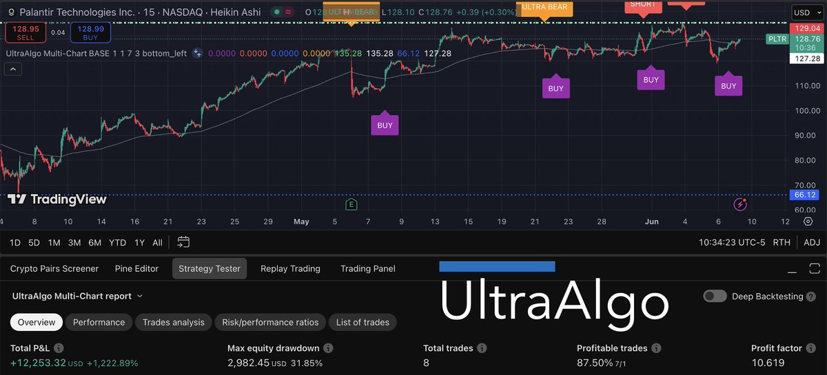Click the SHORT signal label on chart
The height and width of the screenshot is (375, 827).
pos(644,6)
